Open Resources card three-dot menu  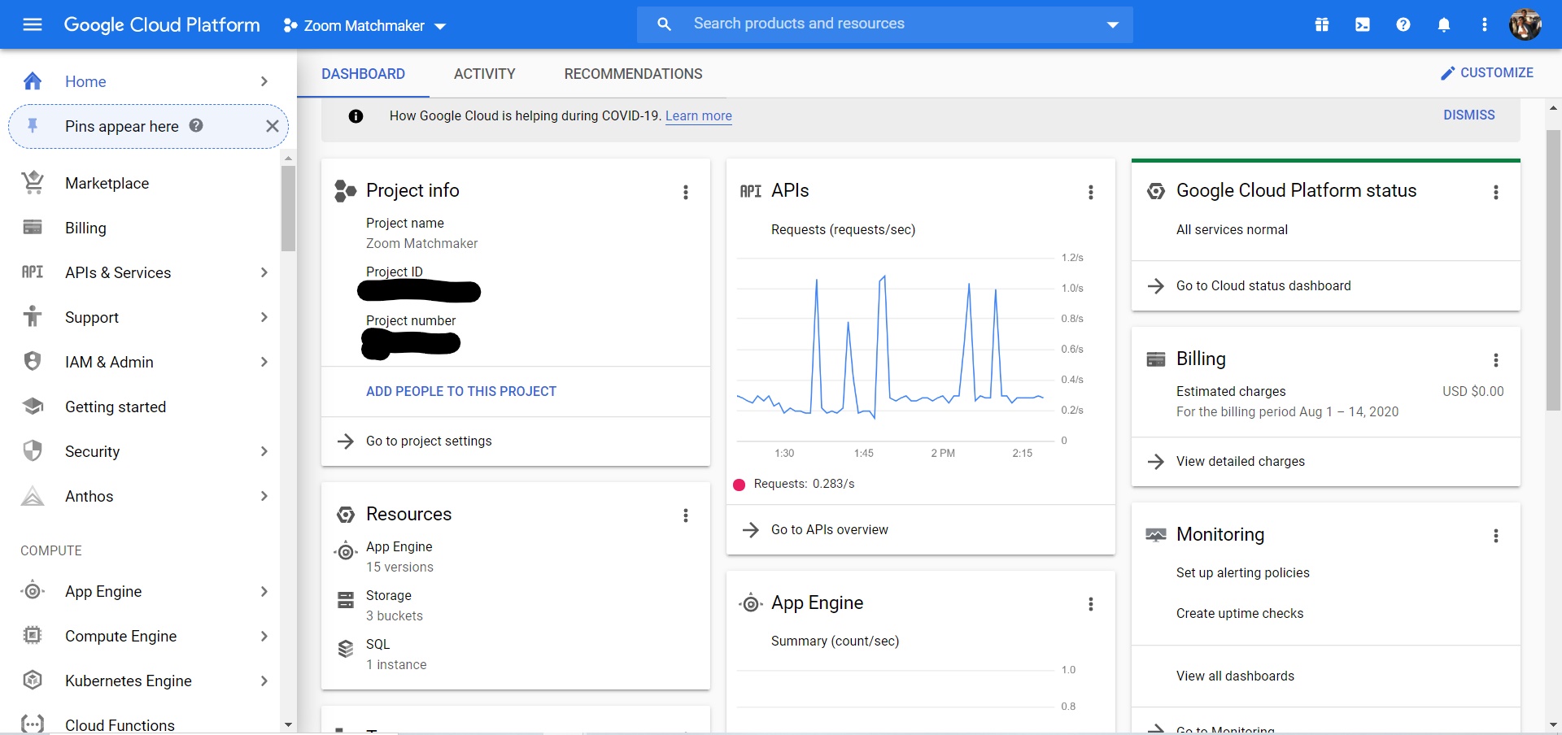[x=686, y=515]
